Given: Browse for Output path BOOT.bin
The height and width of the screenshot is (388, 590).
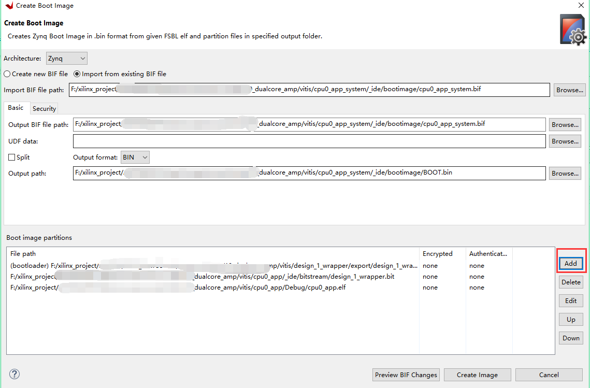Looking at the screenshot, I should coord(565,173).
